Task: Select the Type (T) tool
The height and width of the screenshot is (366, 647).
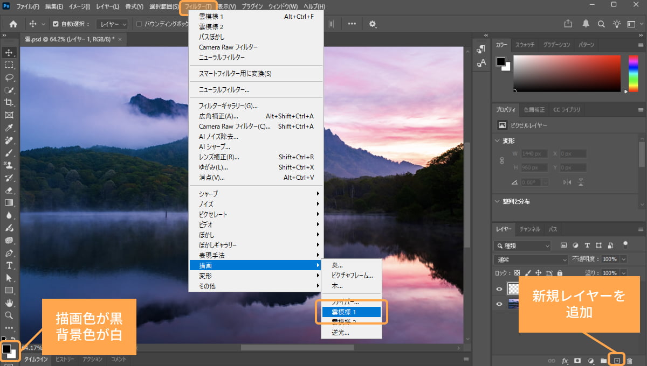Action: (9, 265)
